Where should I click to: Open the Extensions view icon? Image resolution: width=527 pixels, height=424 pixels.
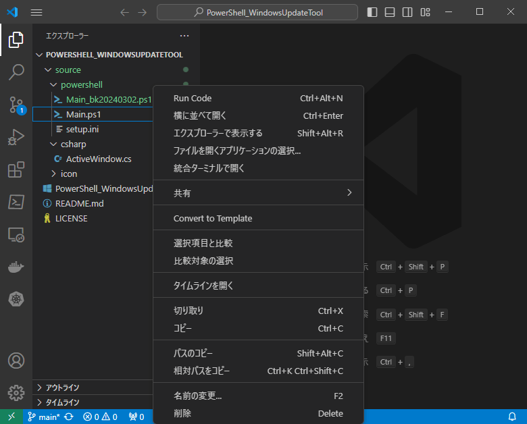pos(16,169)
